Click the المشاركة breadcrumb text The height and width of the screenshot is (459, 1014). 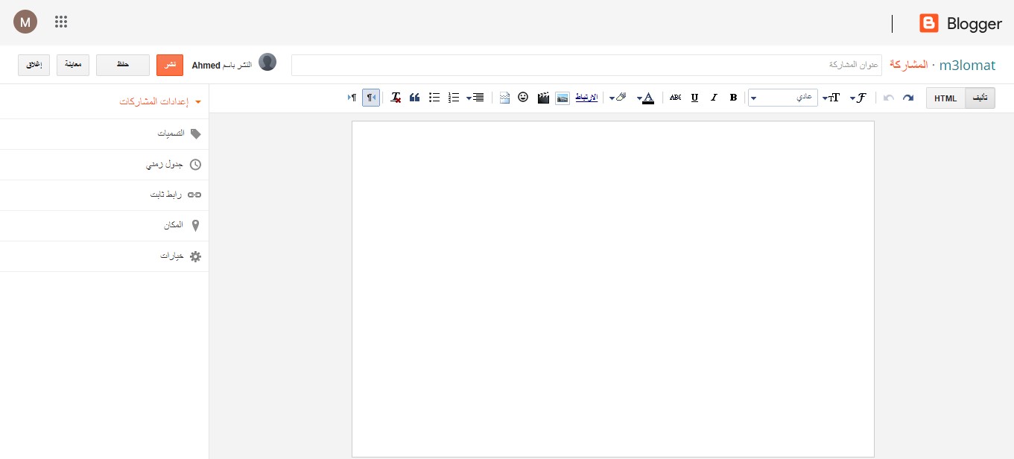tap(909, 65)
